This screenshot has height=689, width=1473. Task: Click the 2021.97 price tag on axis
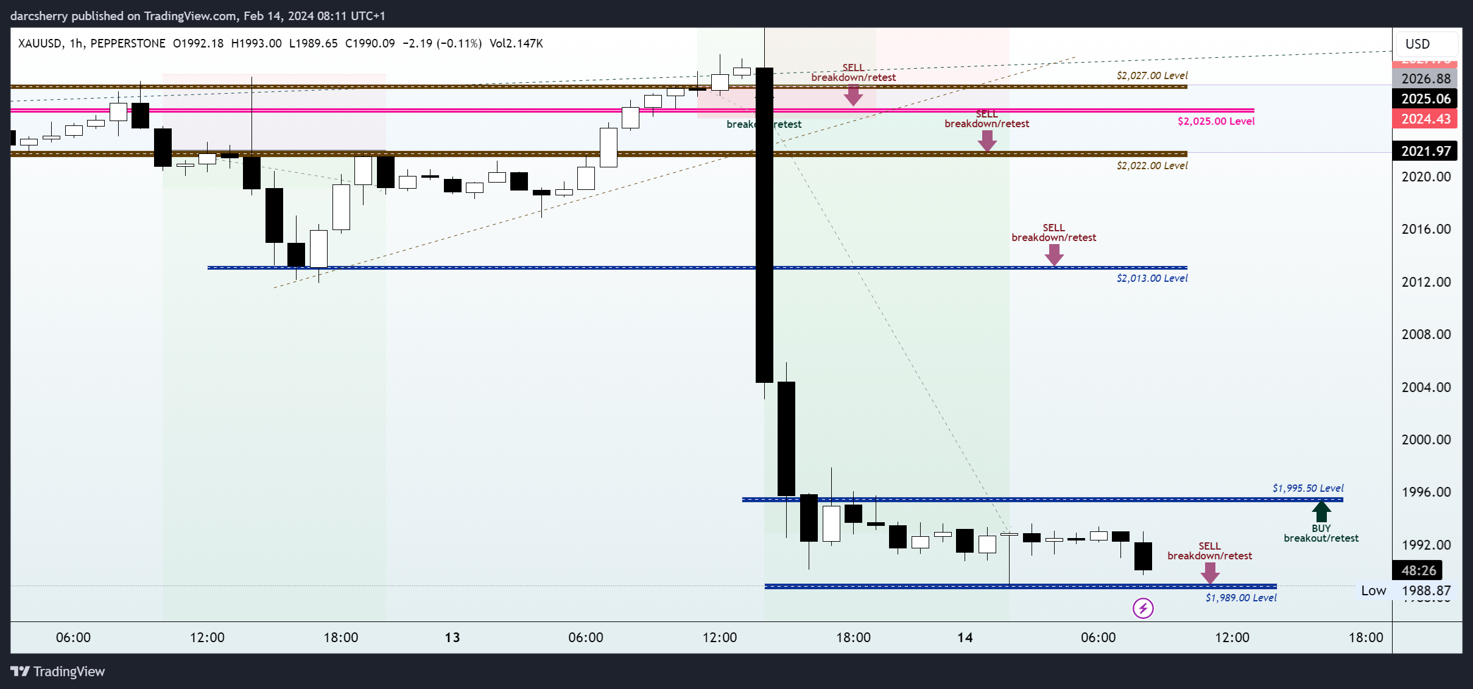tap(1425, 151)
